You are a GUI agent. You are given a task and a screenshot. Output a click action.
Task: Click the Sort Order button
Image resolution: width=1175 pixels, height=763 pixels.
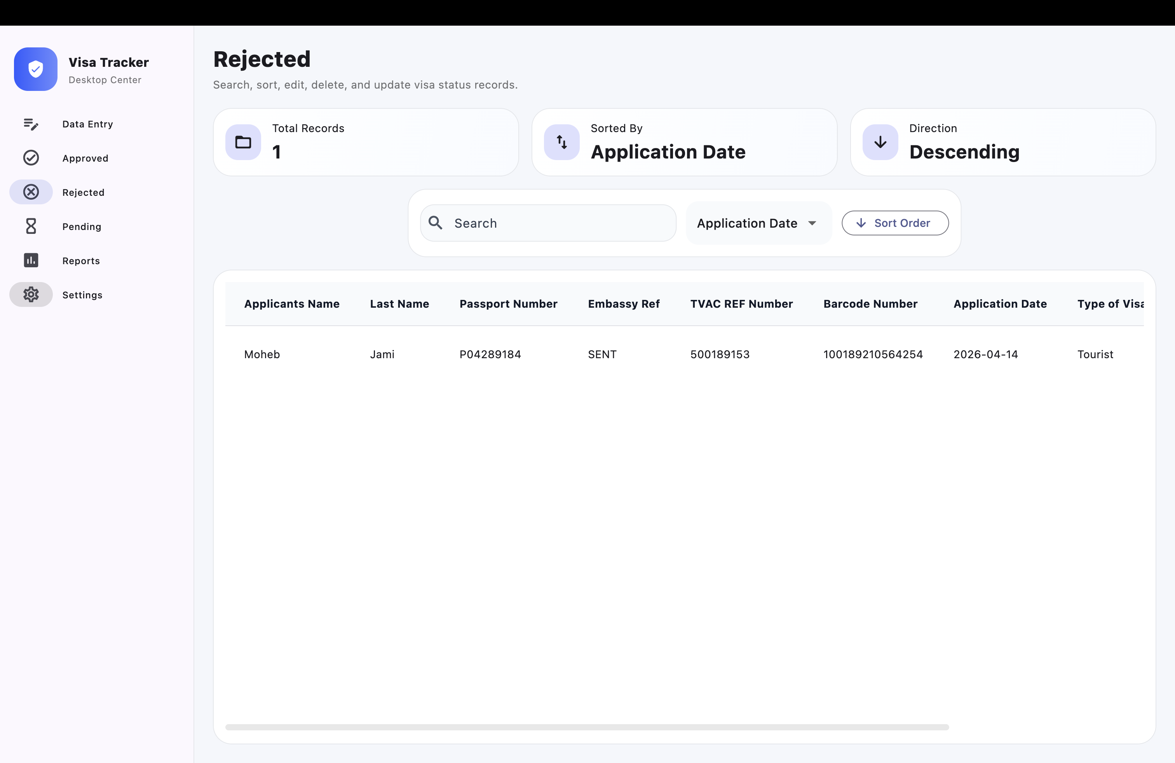point(894,223)
